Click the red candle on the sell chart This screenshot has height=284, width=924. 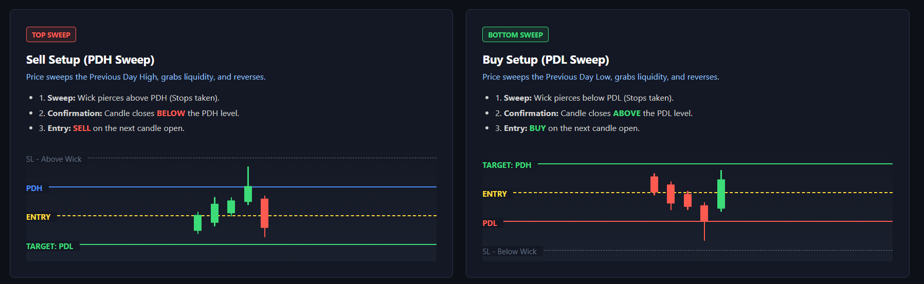coord(264,213)
